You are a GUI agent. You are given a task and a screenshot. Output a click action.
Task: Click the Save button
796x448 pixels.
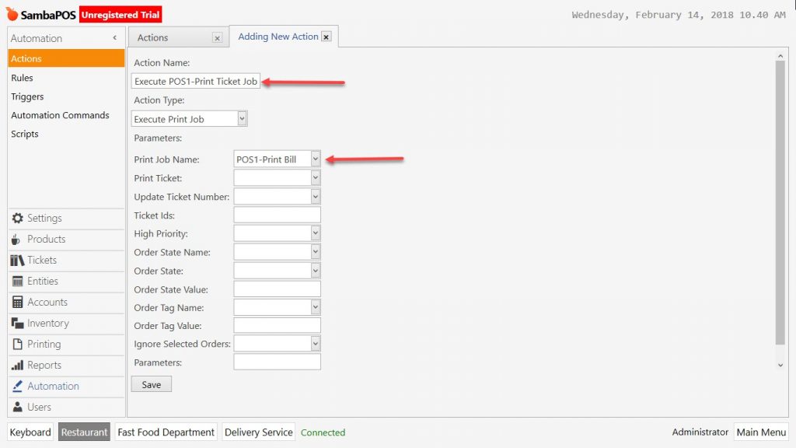pyautogui.click(x=152, y=384)
